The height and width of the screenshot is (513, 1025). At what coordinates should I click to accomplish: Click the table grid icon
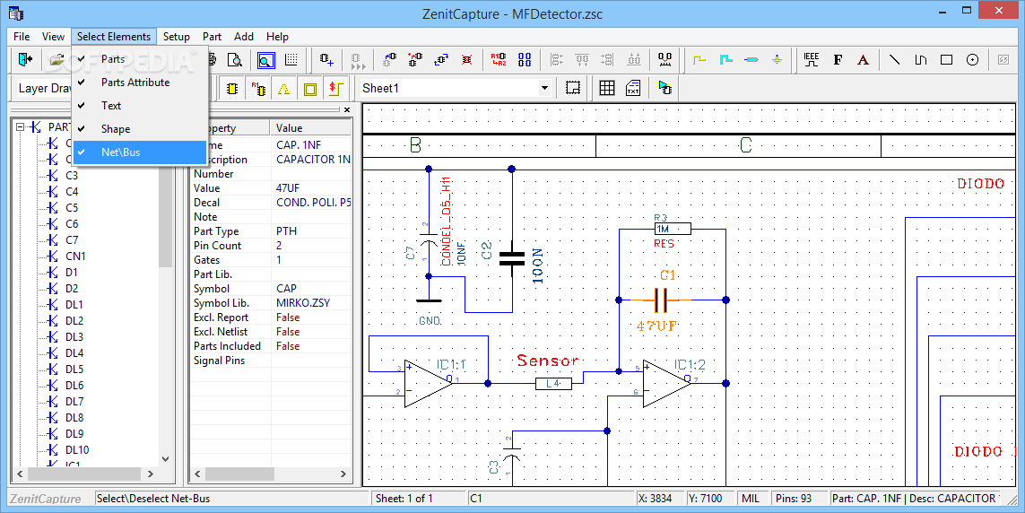607,88
